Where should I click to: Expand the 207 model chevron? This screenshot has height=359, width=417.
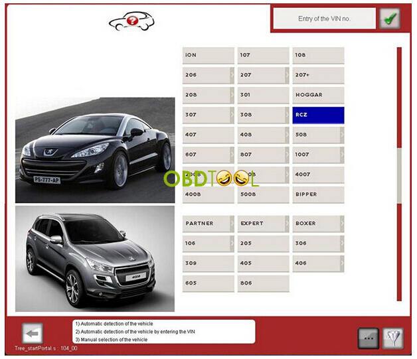pos(287,75)
